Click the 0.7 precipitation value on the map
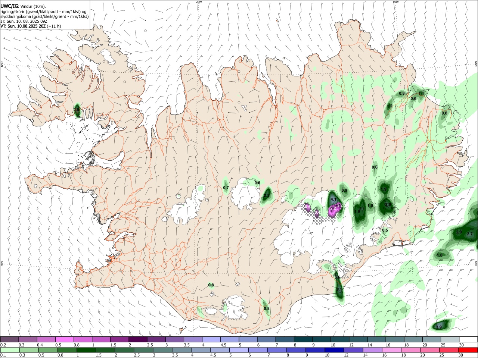Viewport: 478px width, 358px height. click(x=226, y=188)
